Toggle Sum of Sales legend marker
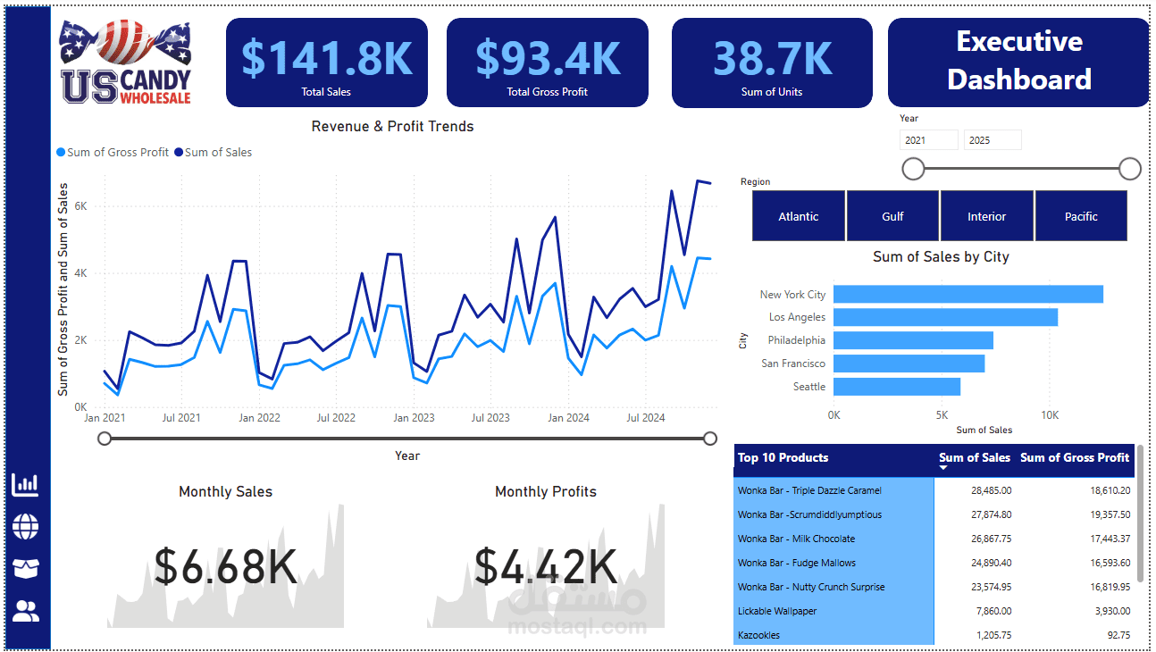This screenshot has width=1156, height=652. point(179,153)
